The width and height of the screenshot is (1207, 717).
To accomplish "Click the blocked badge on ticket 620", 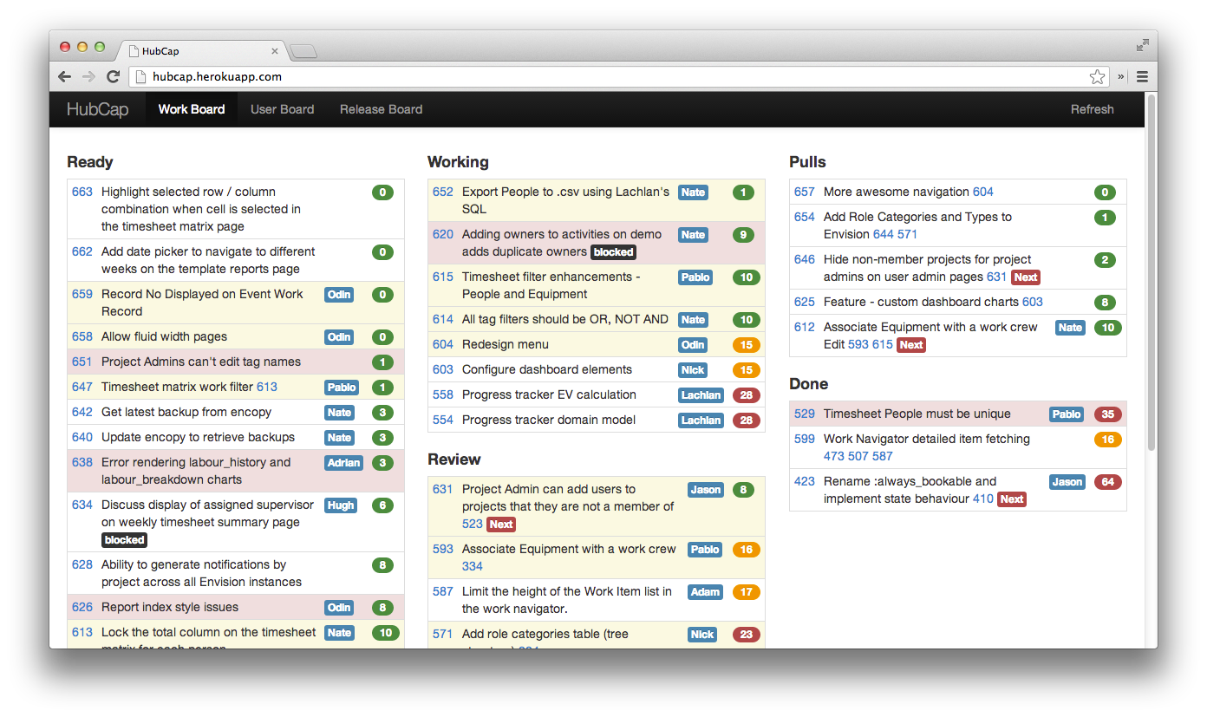I will [x=613, y=252].
